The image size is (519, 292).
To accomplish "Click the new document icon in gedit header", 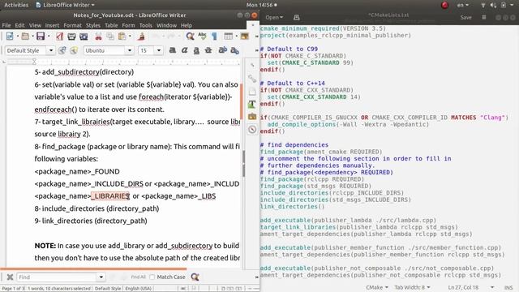I will point(297,17).
